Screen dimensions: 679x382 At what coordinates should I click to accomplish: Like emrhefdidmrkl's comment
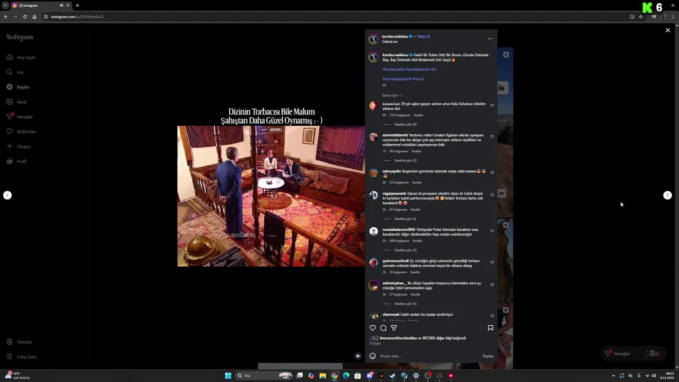492,137
